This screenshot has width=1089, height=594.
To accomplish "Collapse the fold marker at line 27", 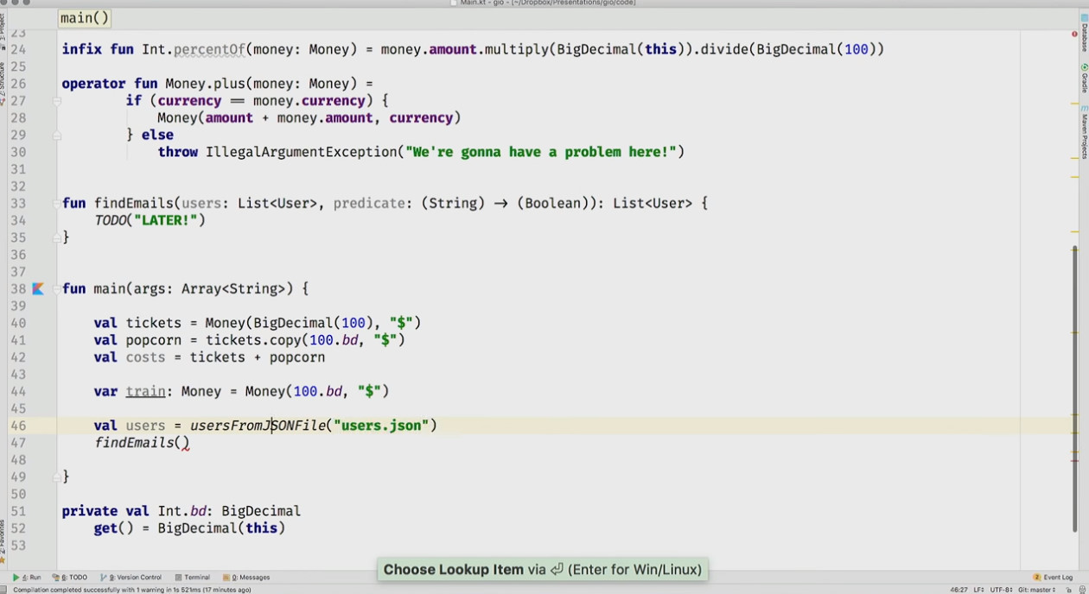I will [x=57, y=101].
